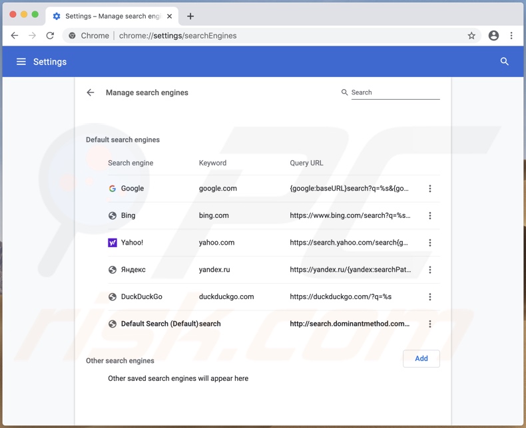Open more actions for Яндекс row
The height and width of the screenshot is (428, 526).
(430, 270)
